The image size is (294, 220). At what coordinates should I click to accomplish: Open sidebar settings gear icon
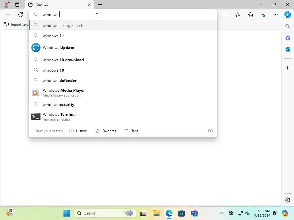pos(288,200)
